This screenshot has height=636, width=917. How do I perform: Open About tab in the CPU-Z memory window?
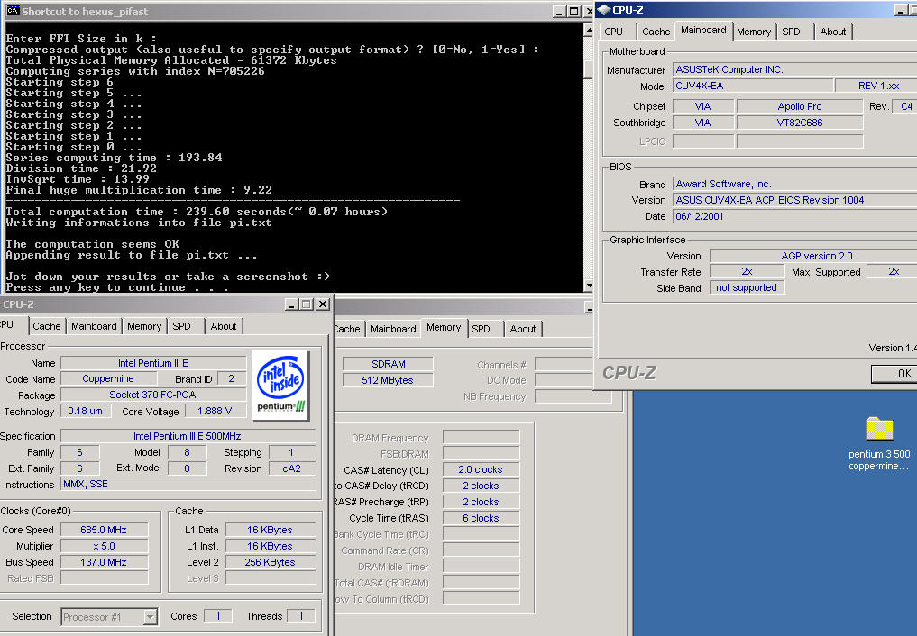522,329
